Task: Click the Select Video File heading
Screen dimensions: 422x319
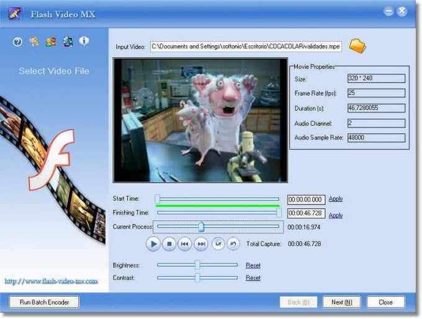Action: (x=54, y=71)
